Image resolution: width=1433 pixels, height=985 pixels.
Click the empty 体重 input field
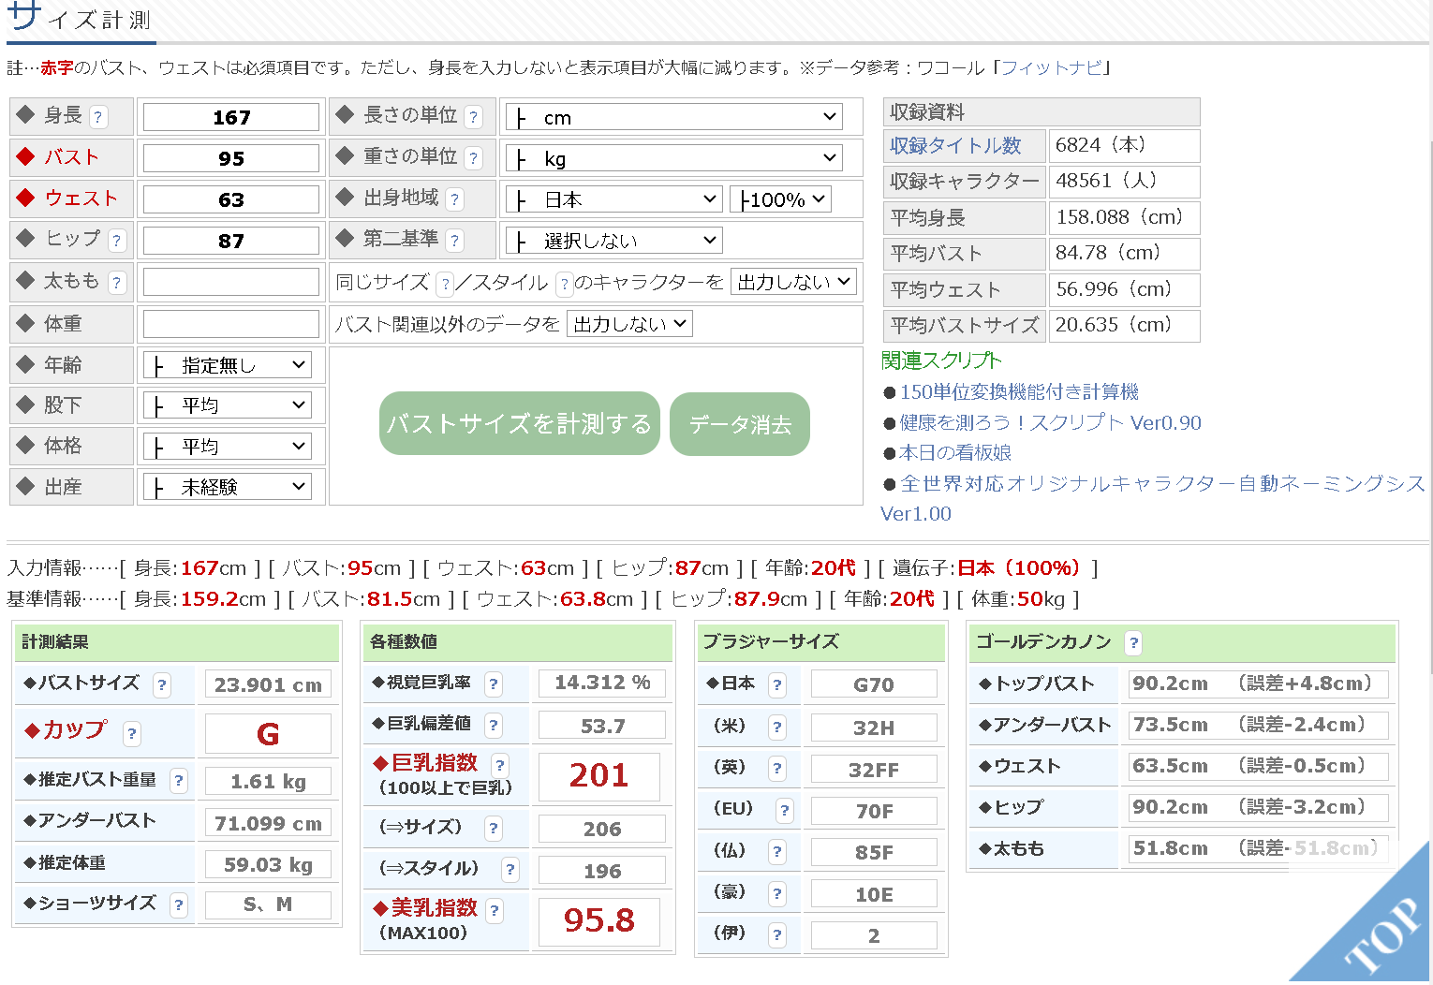click(x=231, y=324)
